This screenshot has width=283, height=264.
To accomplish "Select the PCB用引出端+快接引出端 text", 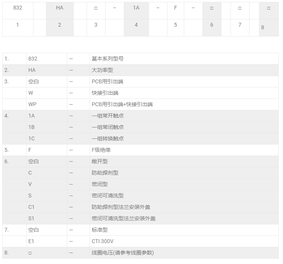I will [122, 104].
